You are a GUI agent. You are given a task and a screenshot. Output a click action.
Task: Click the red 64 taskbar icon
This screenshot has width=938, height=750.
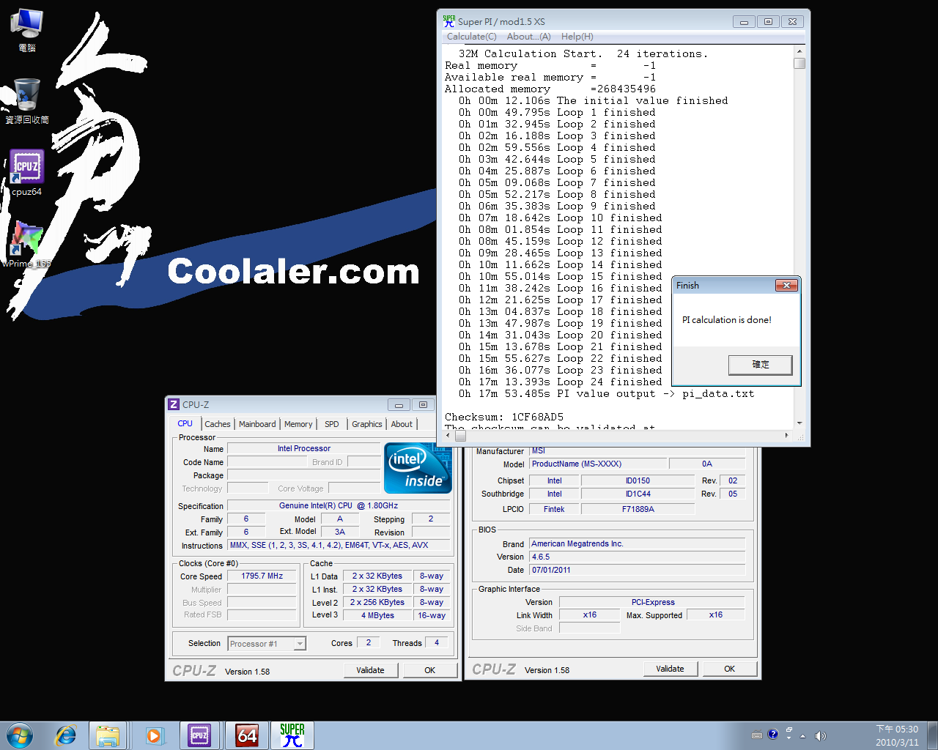(247, 735)
